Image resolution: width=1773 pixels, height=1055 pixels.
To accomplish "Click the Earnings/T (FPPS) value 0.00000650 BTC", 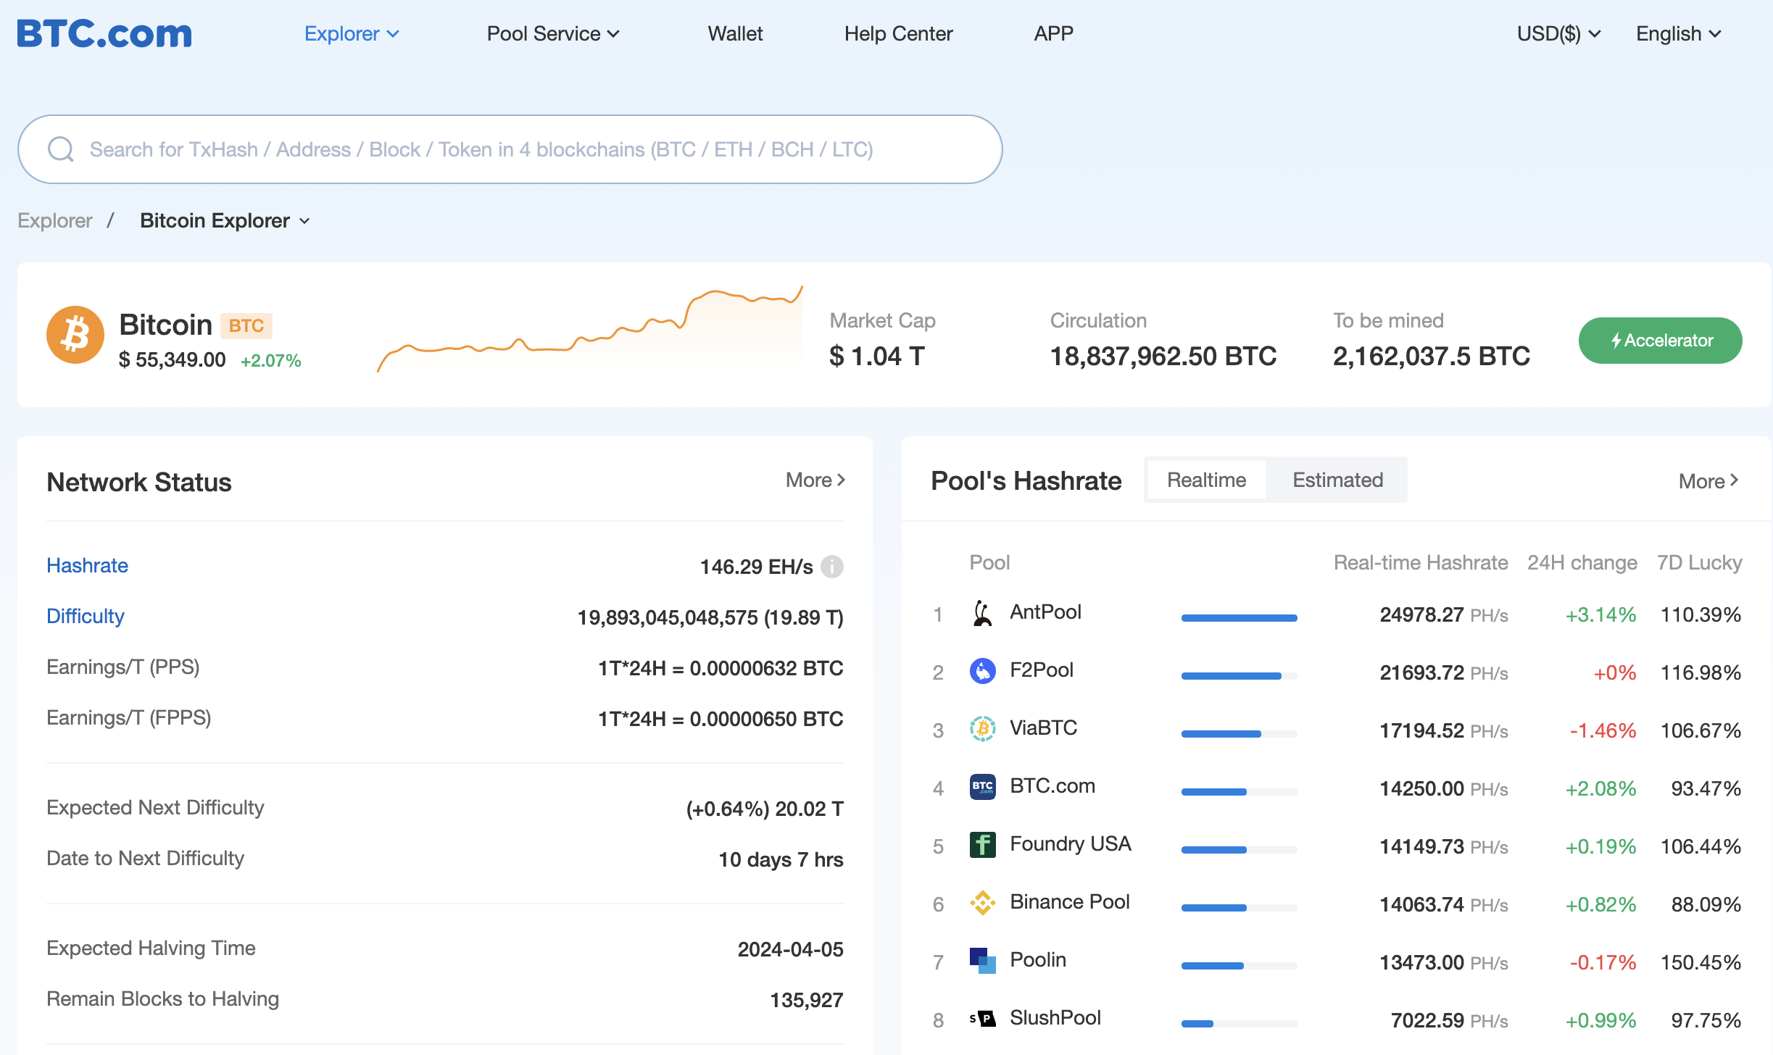I will pyautogui.click(x=721, y=719).
